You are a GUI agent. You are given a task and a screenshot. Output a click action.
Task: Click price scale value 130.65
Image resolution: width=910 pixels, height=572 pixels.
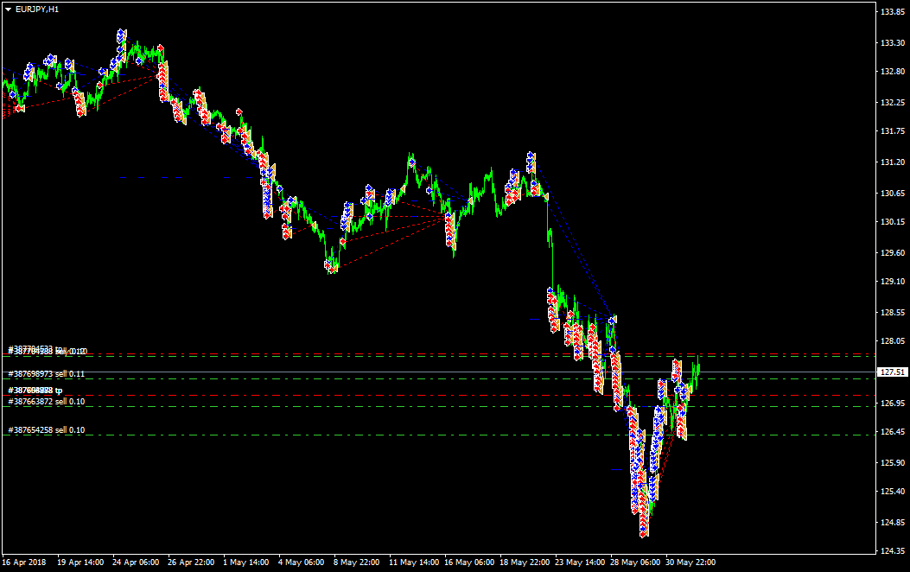click(x=893, y=194)
